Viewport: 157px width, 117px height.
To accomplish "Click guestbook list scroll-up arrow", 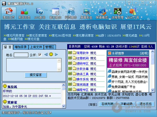I will point(64,85).
